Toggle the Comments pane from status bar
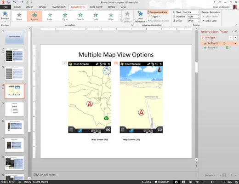This screenshot has height=184, width=239. (x=162, y=182)
